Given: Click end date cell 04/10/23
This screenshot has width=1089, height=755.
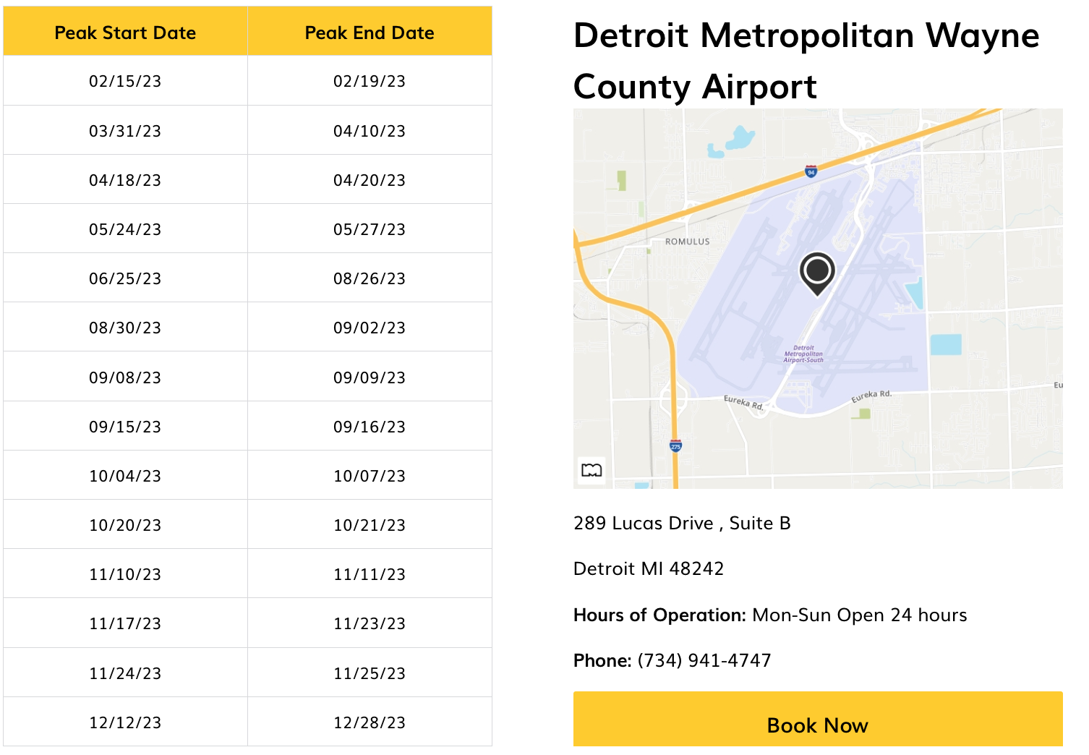Looking at the screenshot, I should [370, 130].
